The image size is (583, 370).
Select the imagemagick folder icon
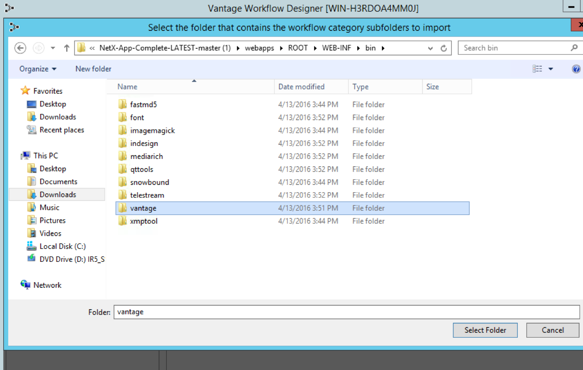click(123, 130)
